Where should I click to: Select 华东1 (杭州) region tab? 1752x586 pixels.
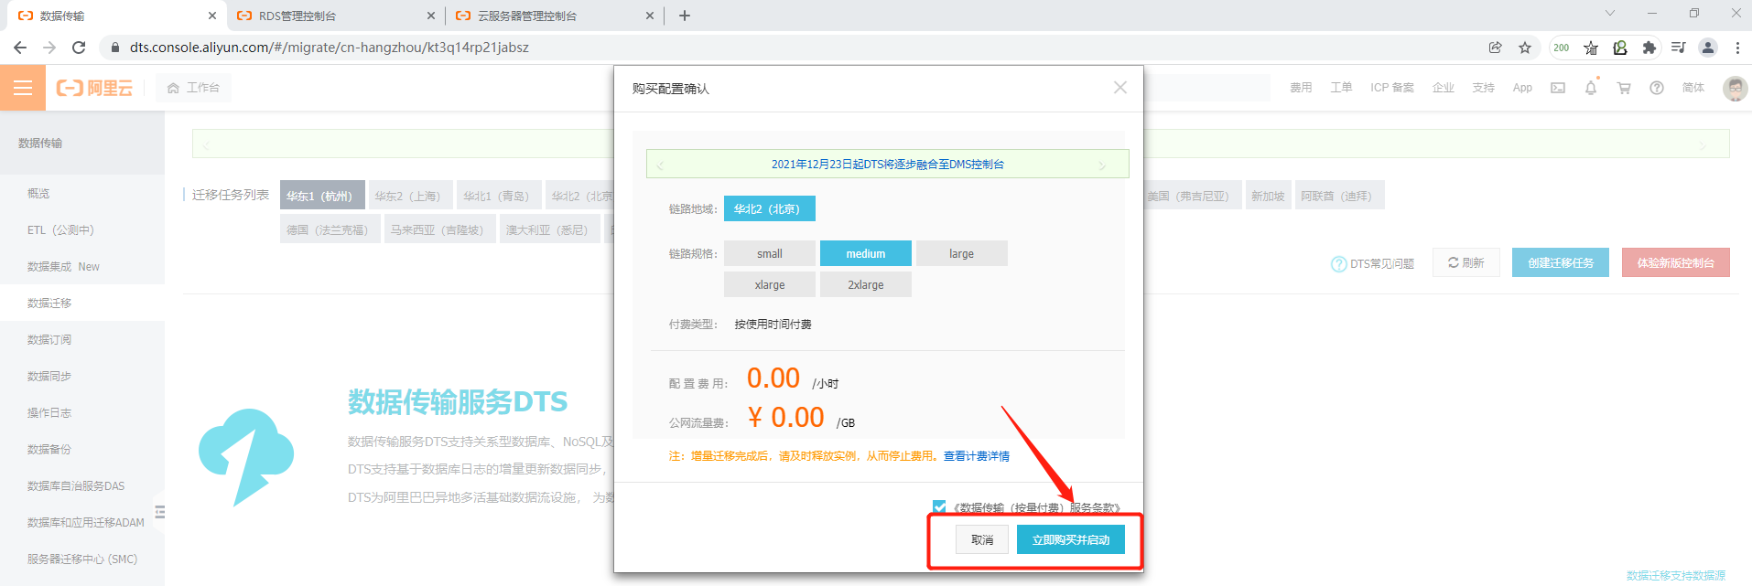coord(322,196)
